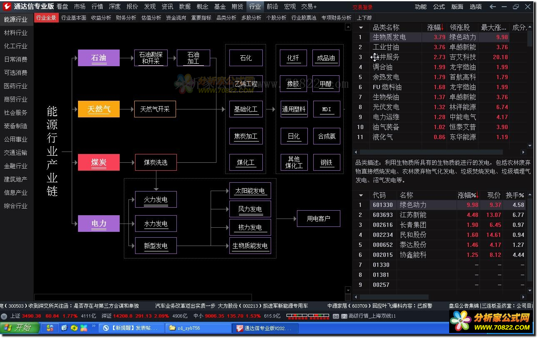Click the IE browser quick-launch icon
The width and height of the screenshot is (538, 338).
(x=64, y=328)
